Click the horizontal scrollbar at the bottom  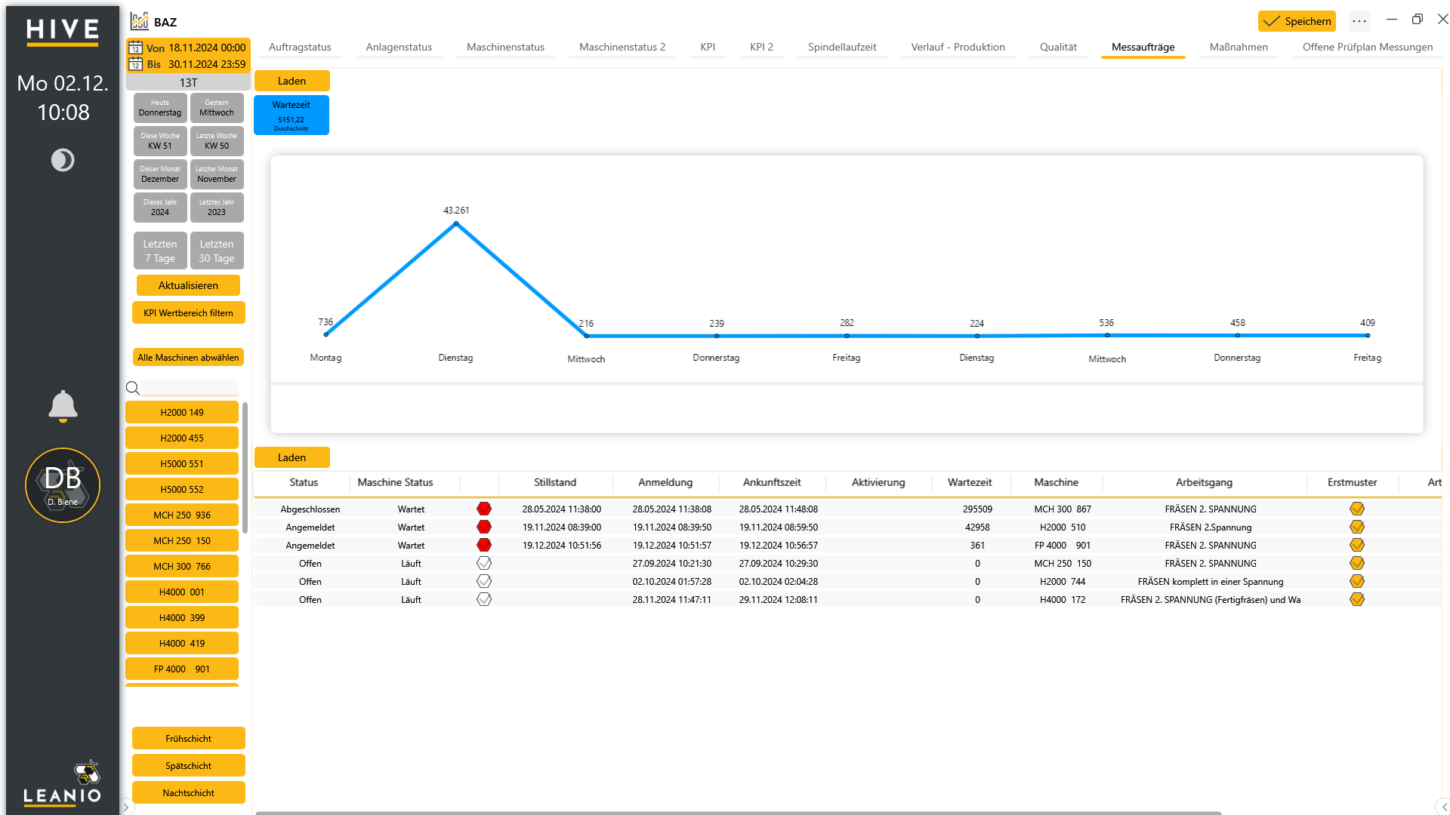(738, 813)
